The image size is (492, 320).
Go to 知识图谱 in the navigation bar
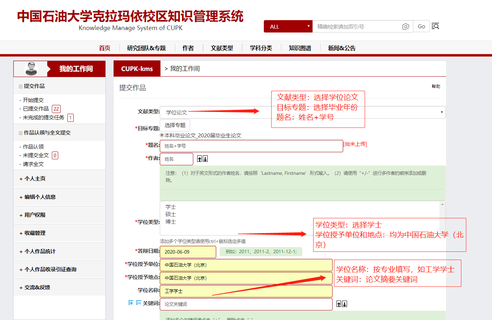(x=300, y=48)
